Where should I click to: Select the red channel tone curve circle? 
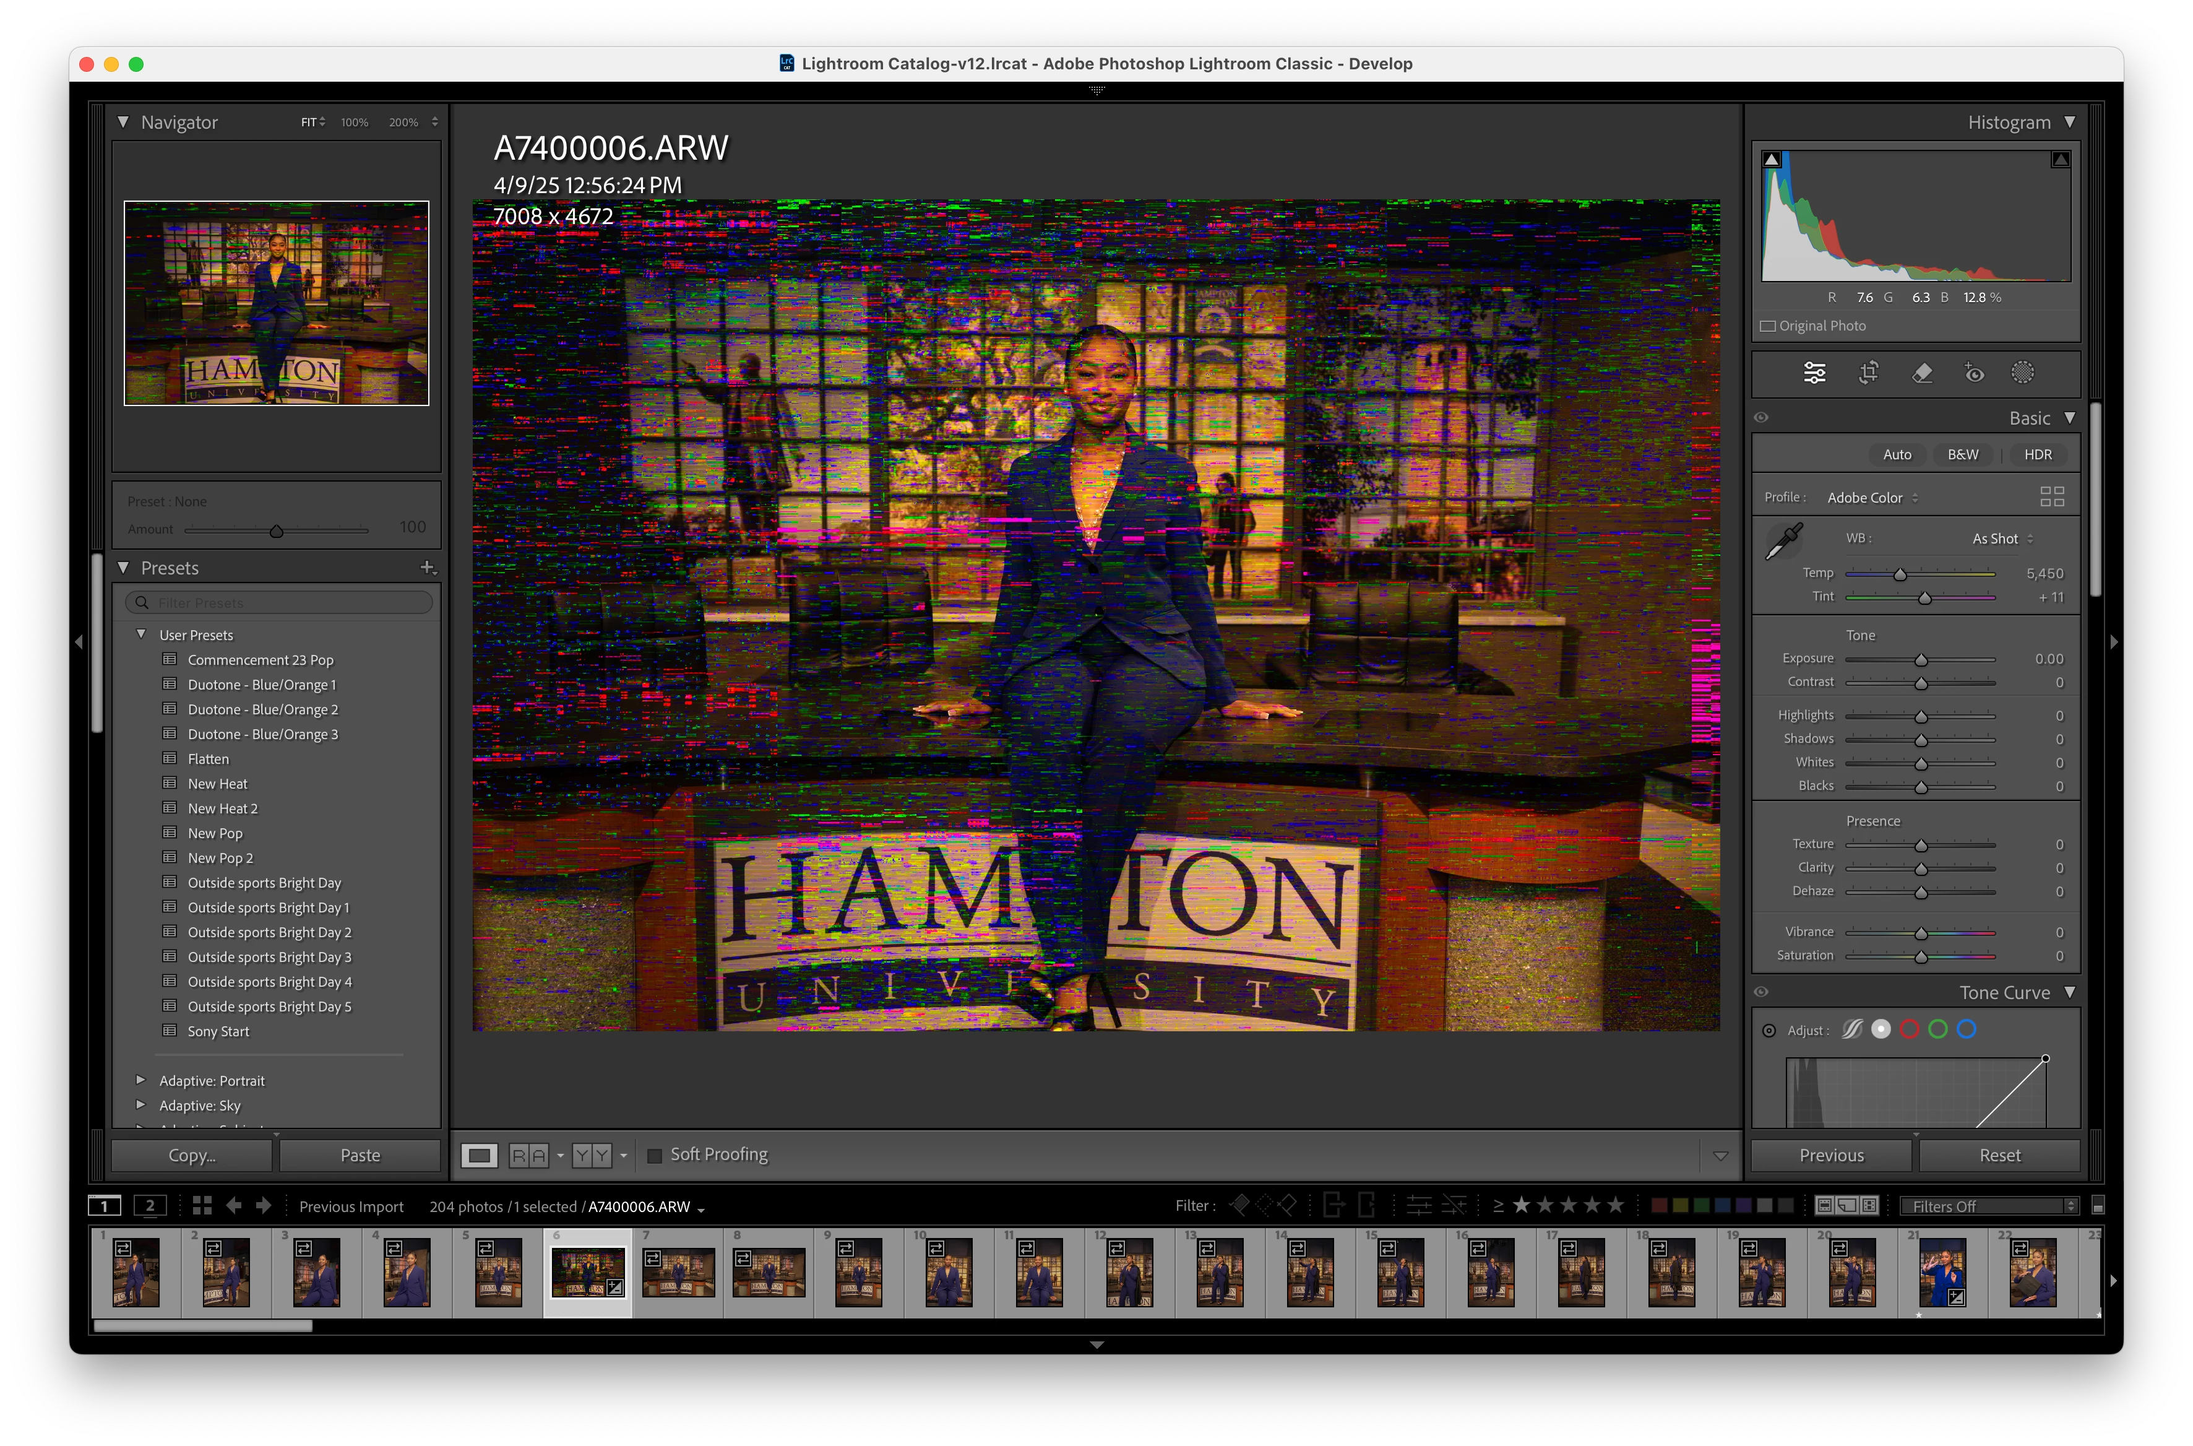tap(1909, 1029)
